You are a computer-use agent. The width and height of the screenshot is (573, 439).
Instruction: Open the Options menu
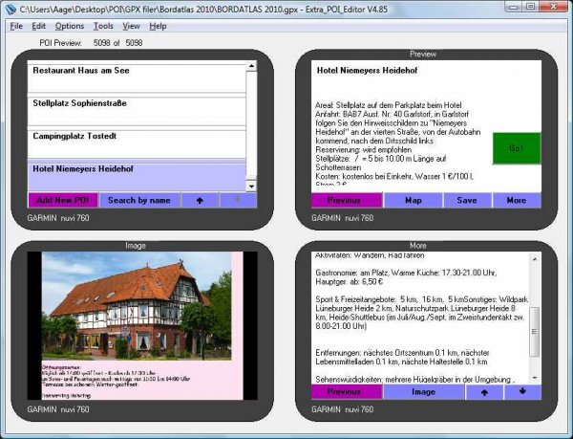[x=69, y=26]
